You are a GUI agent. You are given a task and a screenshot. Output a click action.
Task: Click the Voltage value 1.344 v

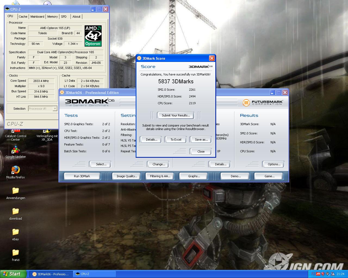point(73,44)
